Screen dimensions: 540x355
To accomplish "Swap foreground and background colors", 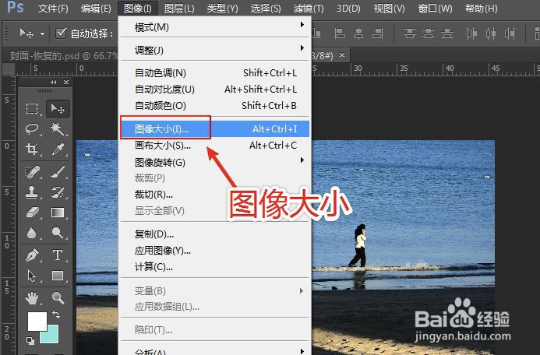I will coord(56,314).
